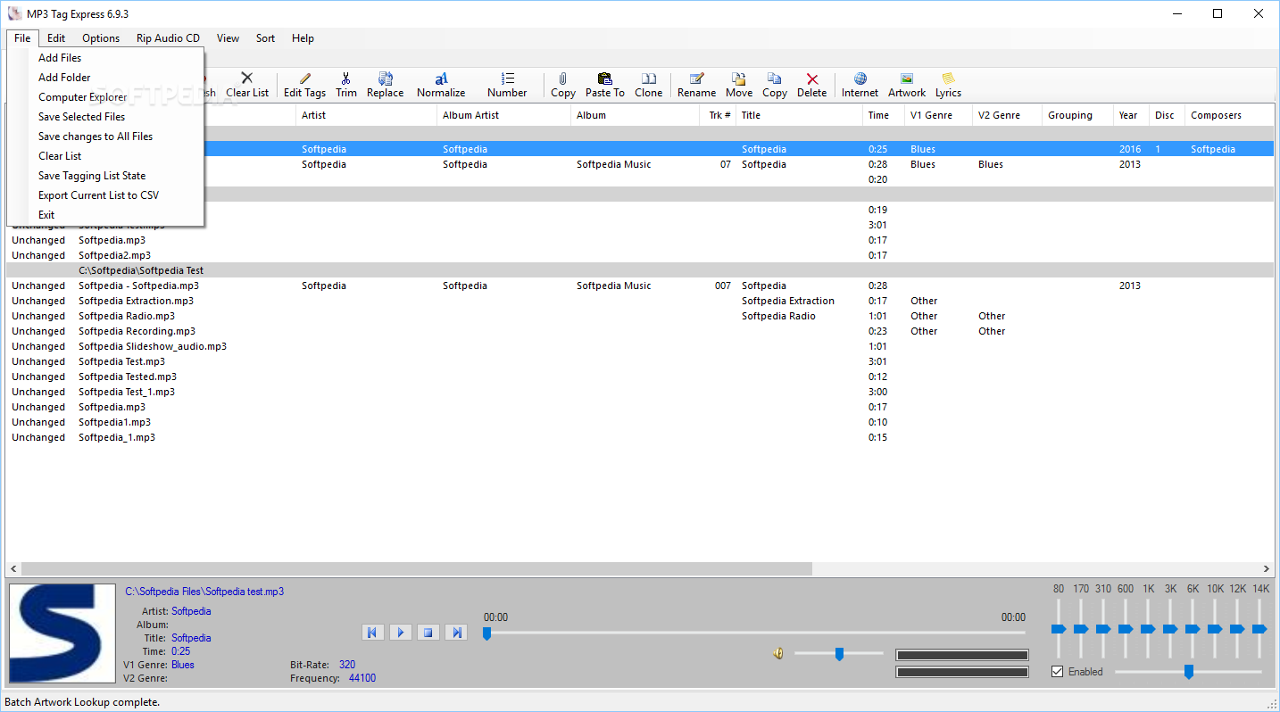
Task: Skip to previous track in player
Action: coord(373,633)
